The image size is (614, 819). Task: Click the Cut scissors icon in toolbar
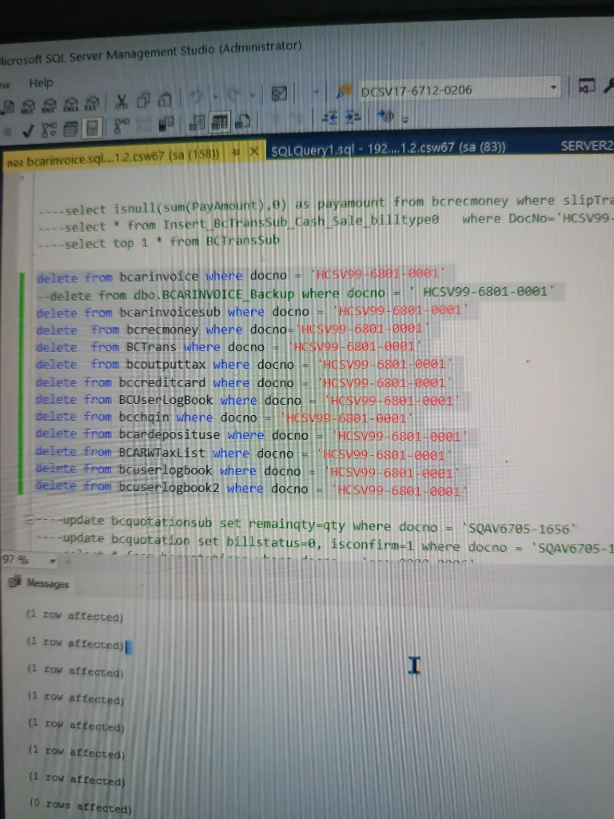pos(122,102)
